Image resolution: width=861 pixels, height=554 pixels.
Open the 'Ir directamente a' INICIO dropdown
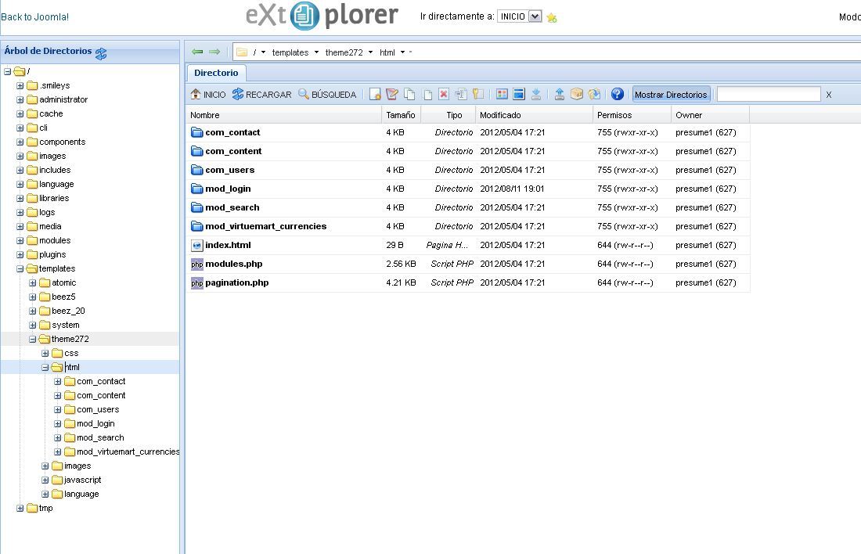pos(520,16)
